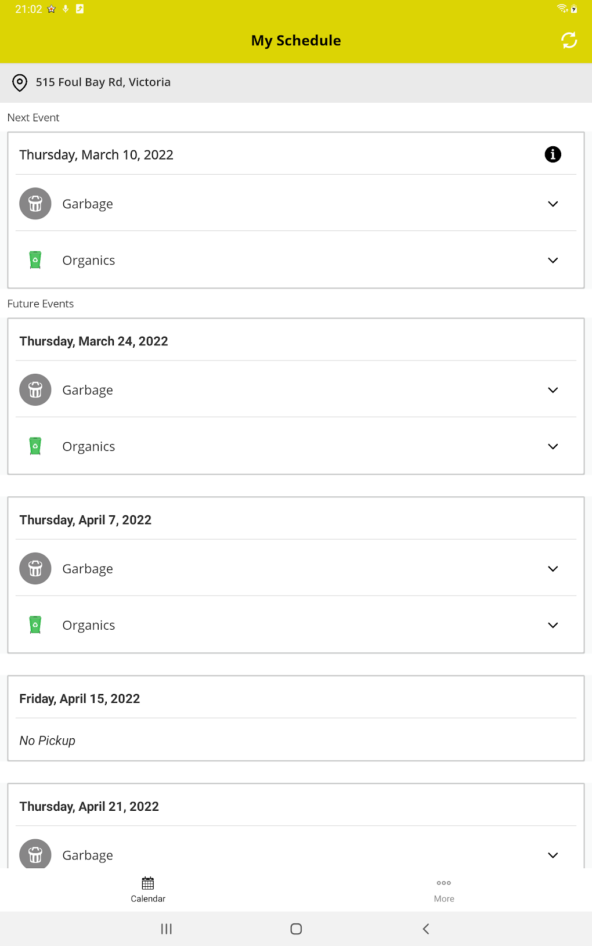Expand Garbage details for March 24
Viewport: 592px width, 946px height.
[553, 390]
